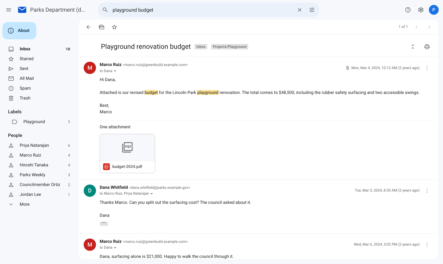This screenshot has height=264, width=443.
Task: Star this conversation
Action: (x=114, y=27)
